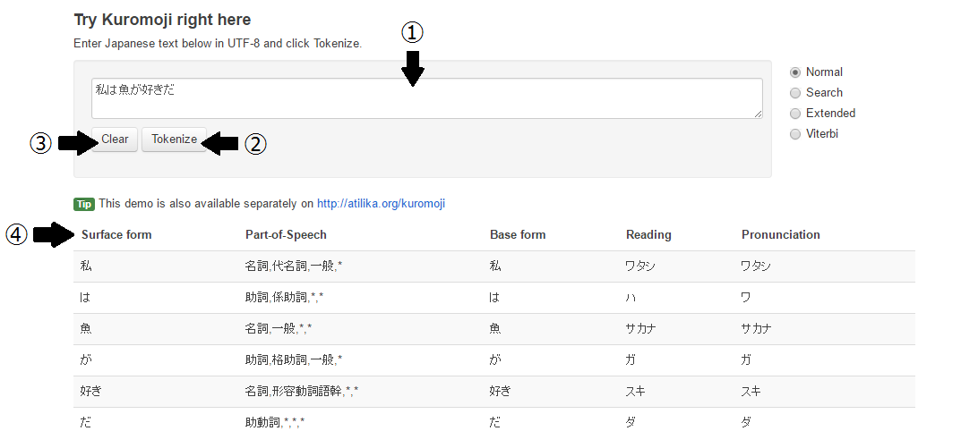
Task: Select part-of-speech cell 助動詞,*,*,*
Action: coord(275,422)
